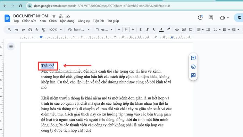Move document to folder icon
This screenshot has width=243, height=137.
61,16
